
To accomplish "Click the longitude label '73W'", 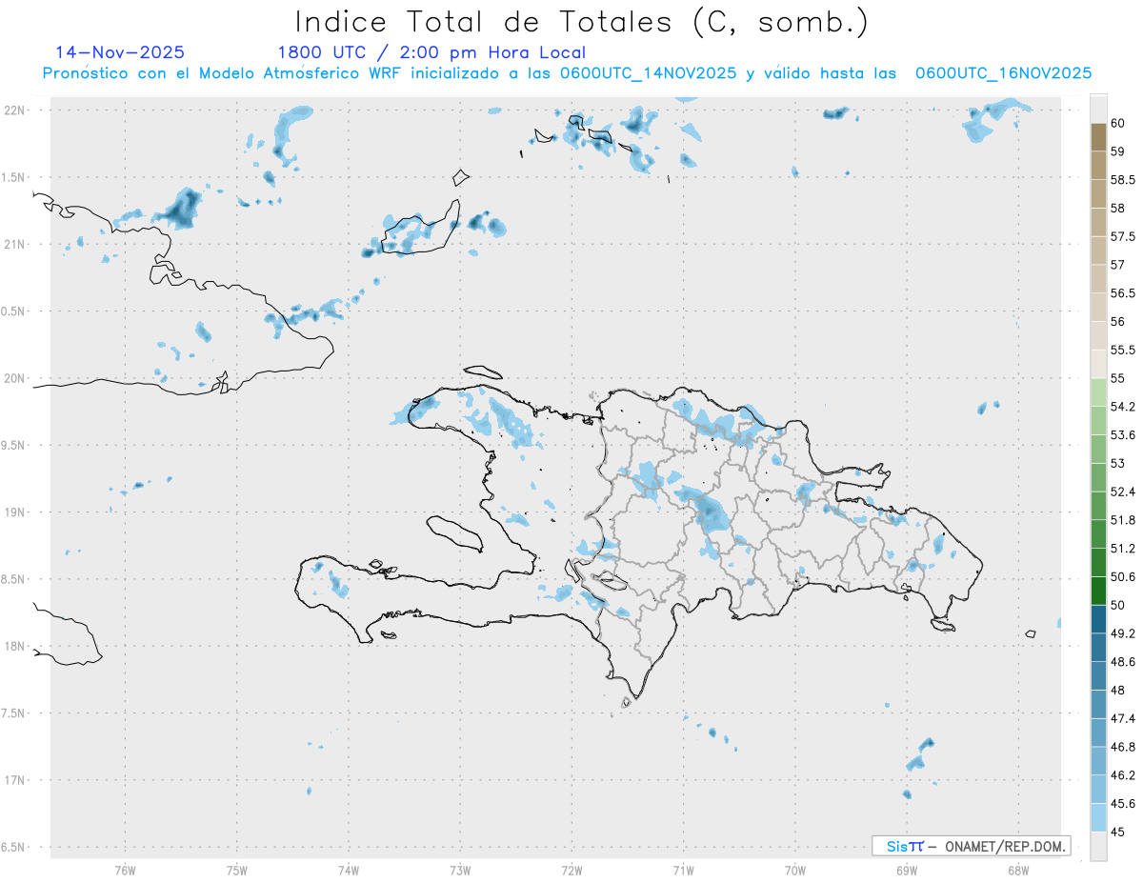I will click(460, 871).
